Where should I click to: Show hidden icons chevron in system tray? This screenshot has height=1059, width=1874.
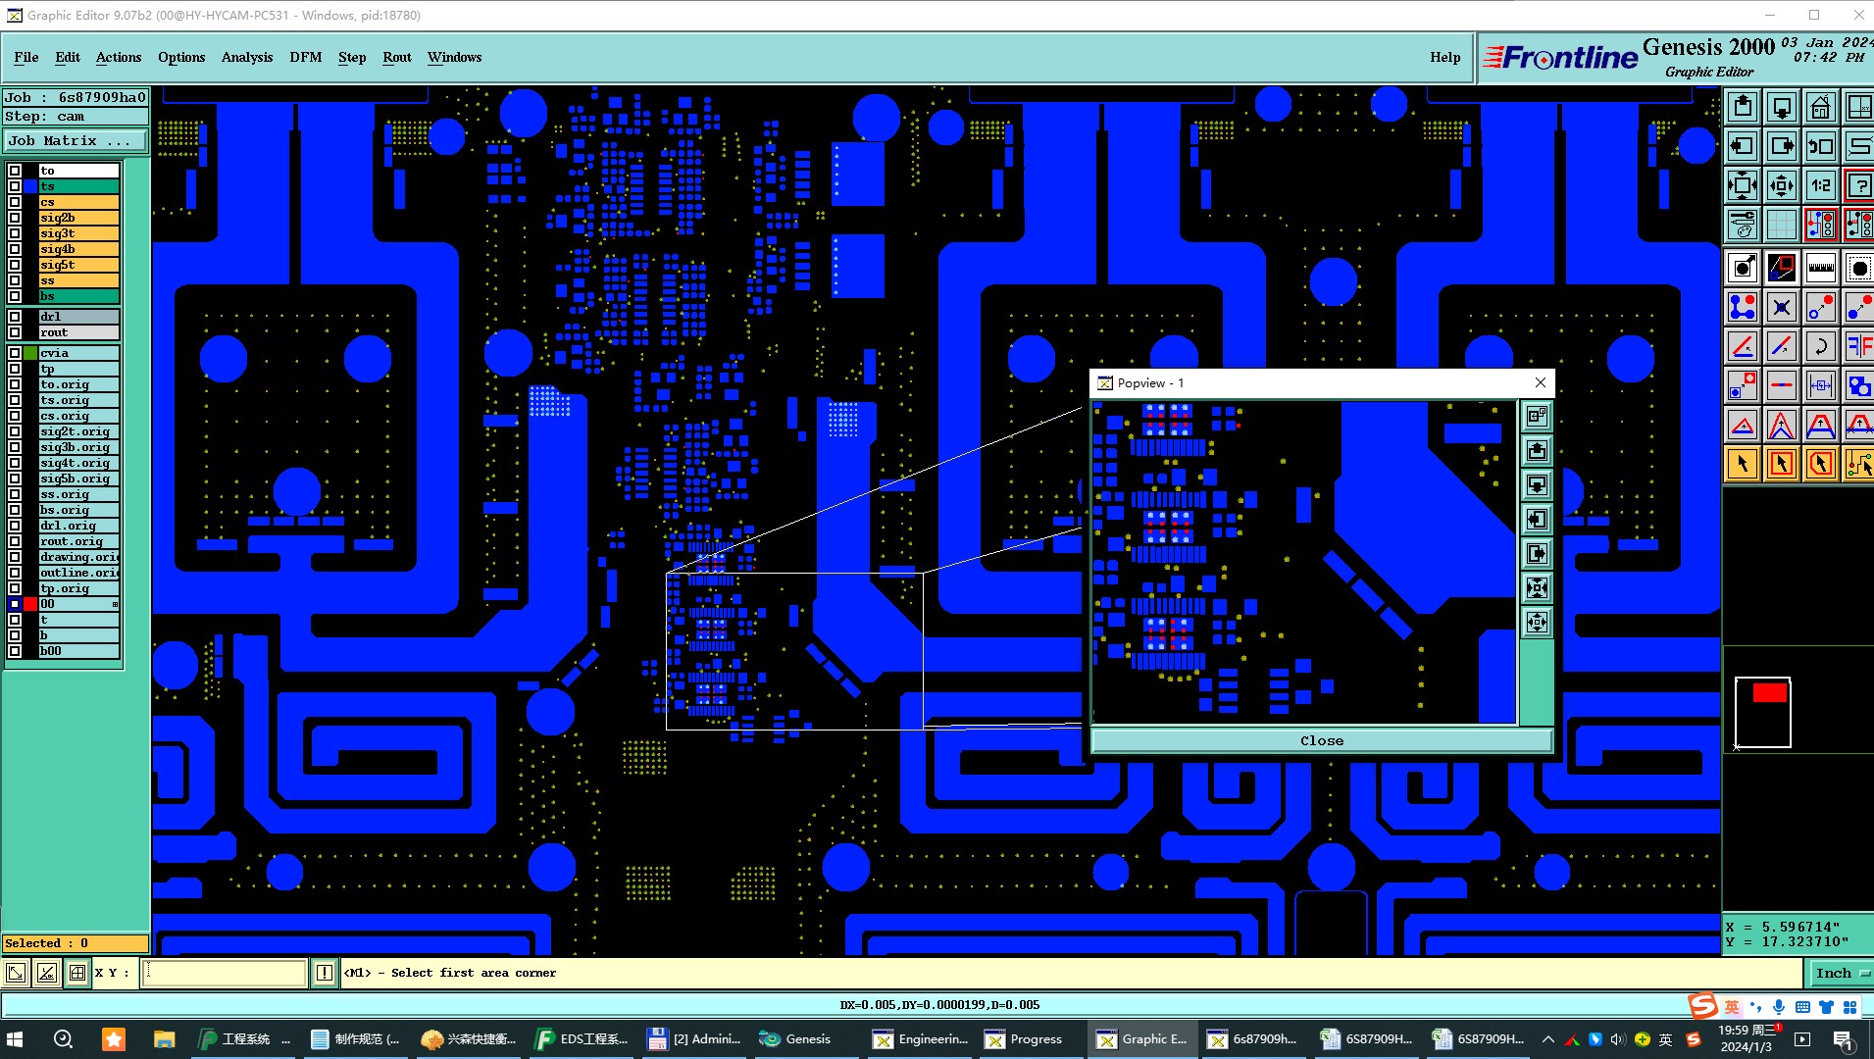[1547, 1039]
